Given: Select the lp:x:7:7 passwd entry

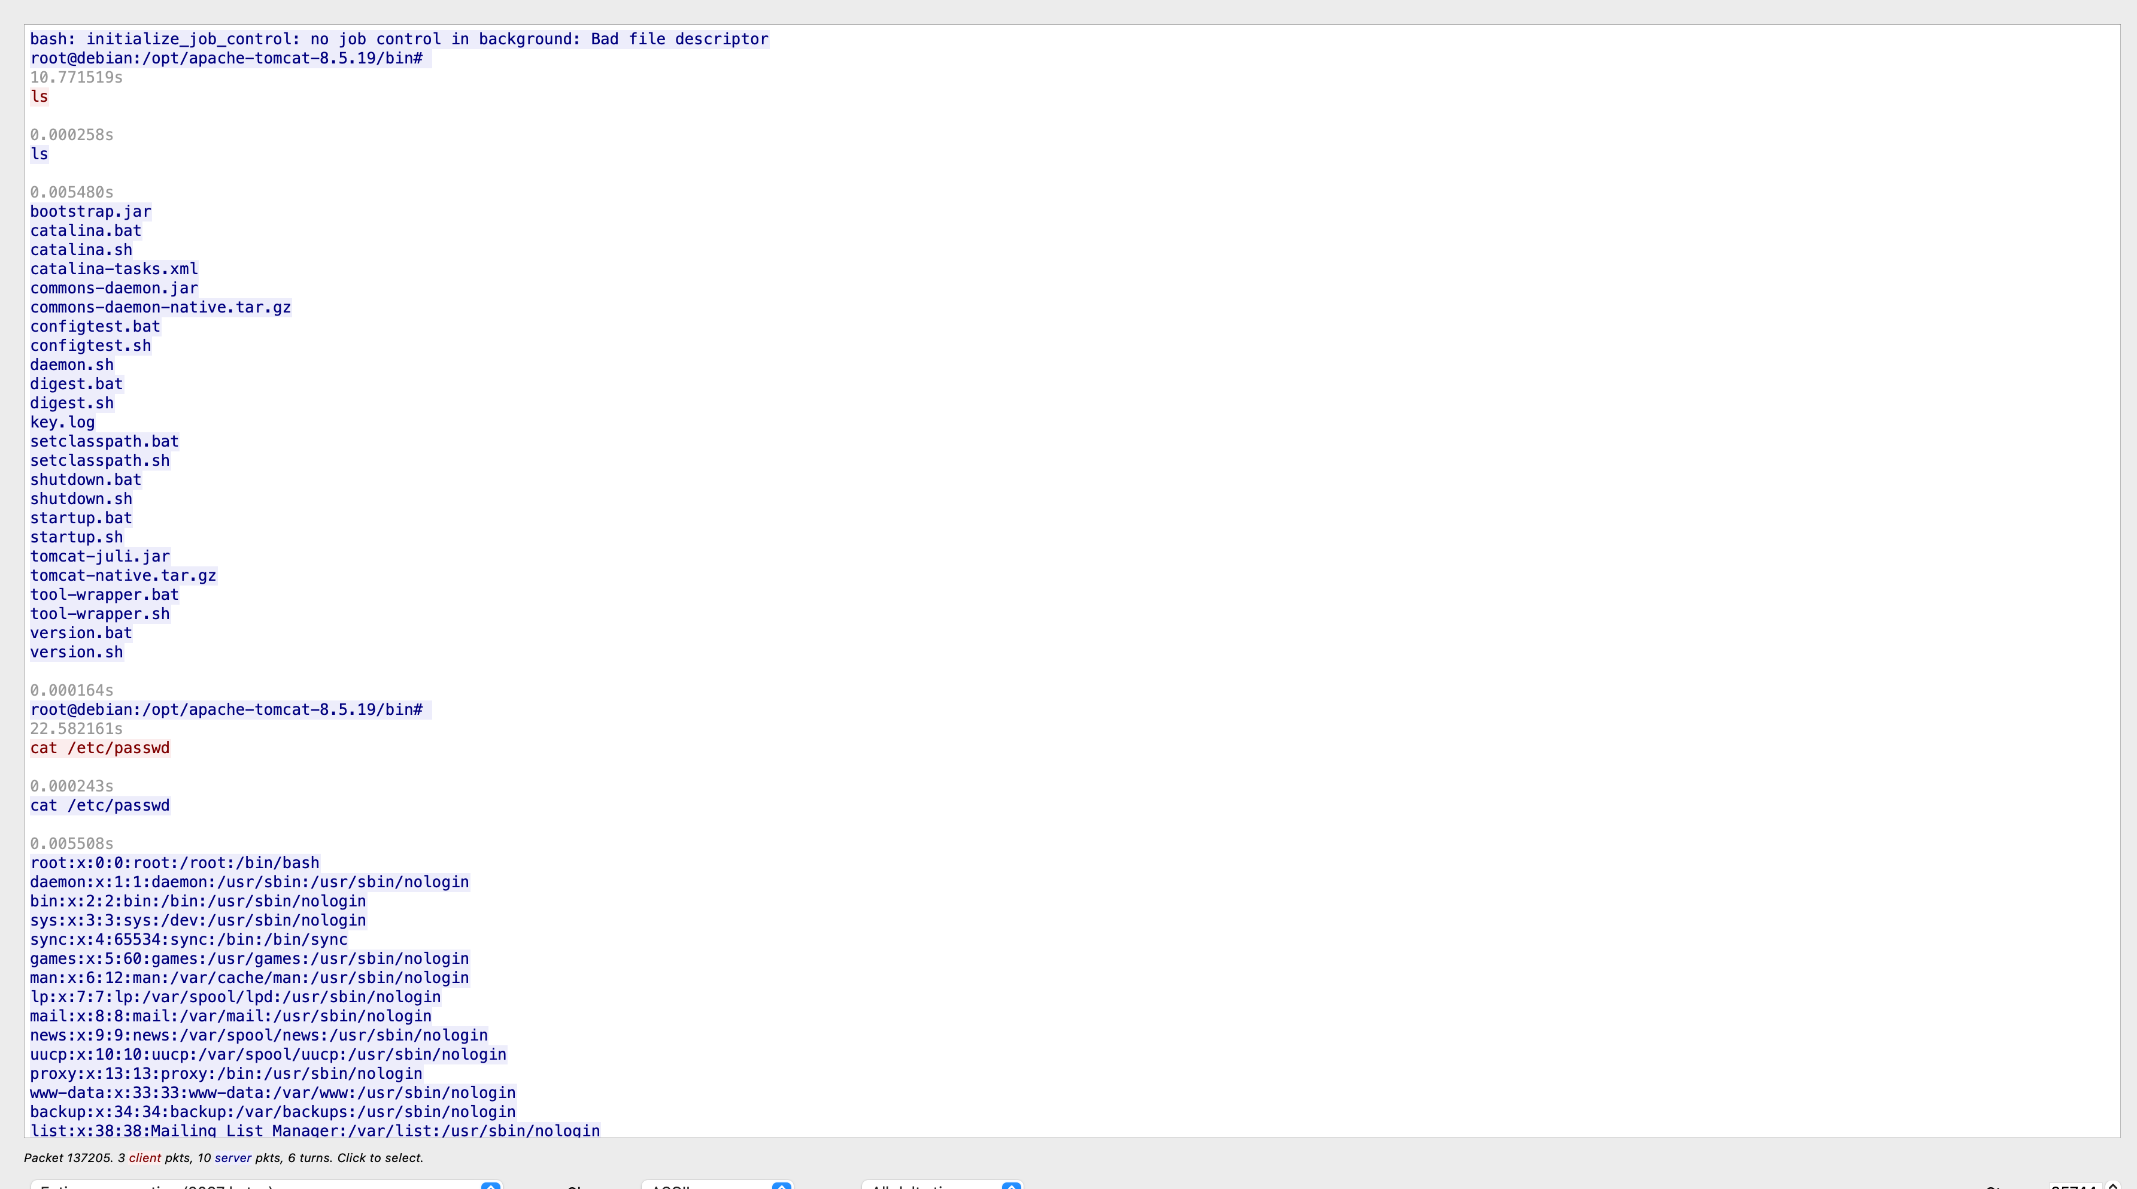Looking at the screenshot, I should (x=236, y=996).
